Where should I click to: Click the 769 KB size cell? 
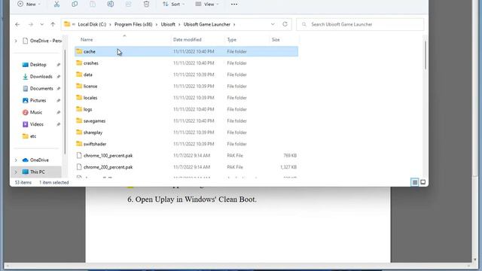pyautogui.click(x=290, y=156)
